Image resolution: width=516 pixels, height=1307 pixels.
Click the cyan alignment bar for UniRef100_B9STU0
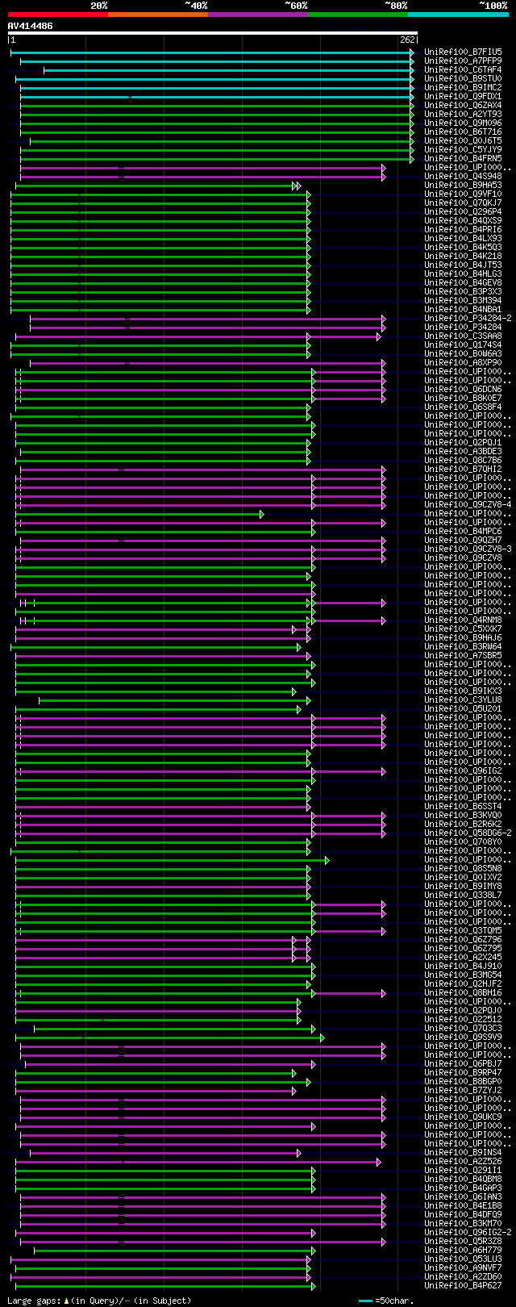point(214,78)
